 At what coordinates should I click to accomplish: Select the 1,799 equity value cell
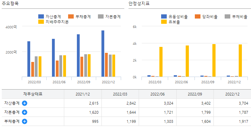pyautogui.click(x=195, y=112)
